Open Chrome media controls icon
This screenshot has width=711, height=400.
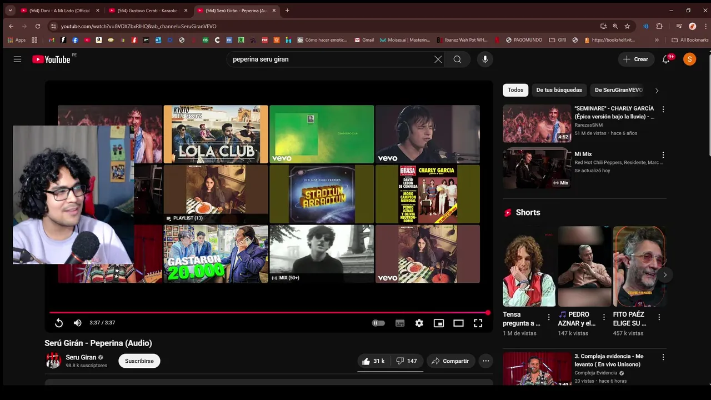pos(679,26)
